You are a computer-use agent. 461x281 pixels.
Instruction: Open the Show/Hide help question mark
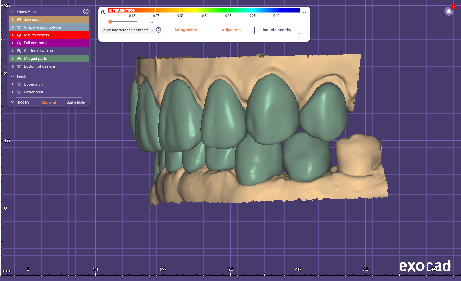point(86,11)
